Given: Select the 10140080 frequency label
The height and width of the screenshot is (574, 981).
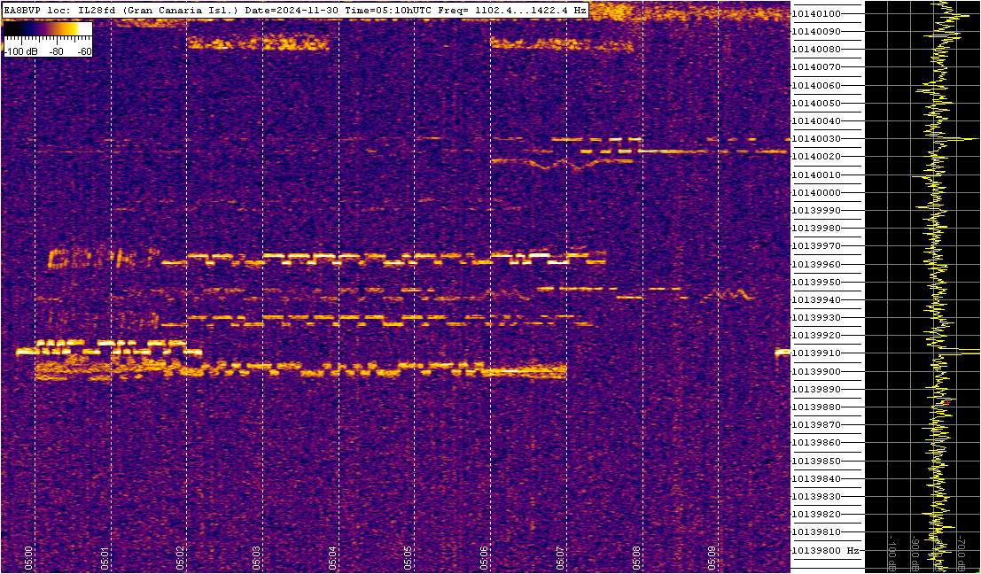Looking at the screenshot, I should [x=816, y=50].
